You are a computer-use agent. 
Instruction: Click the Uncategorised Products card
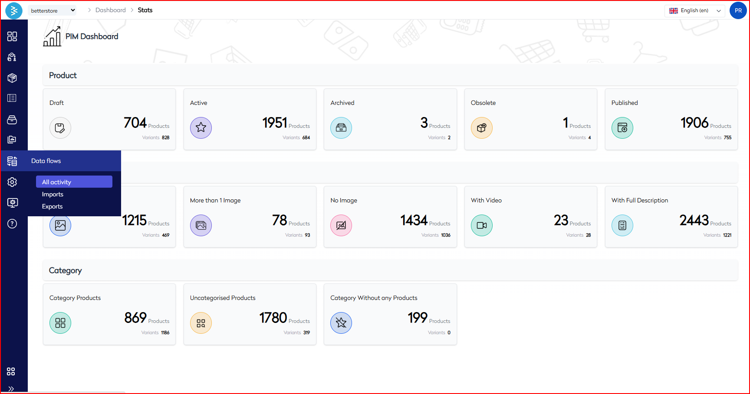[250, 314]
